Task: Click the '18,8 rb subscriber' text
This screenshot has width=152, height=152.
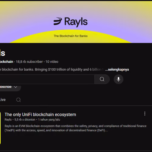Action: pos(29,62)
